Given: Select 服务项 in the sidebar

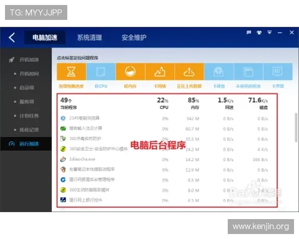Looking at the screenshot, I should coord(26,102).
